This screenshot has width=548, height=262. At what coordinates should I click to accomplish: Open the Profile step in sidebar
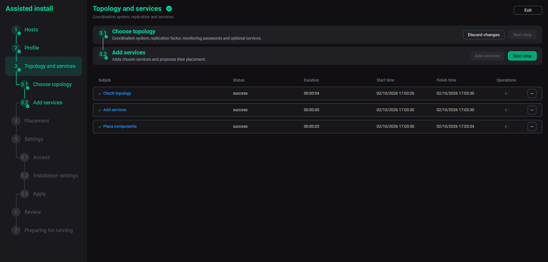(32, 48)
